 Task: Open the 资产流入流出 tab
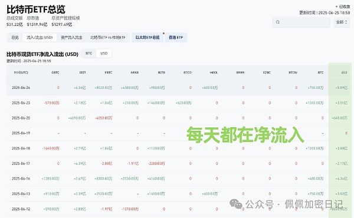pos(71,38)
